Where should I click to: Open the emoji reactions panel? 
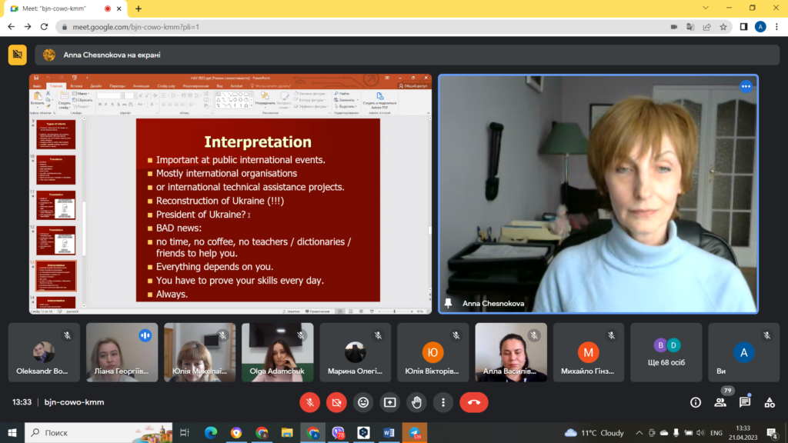coord(363,402)
